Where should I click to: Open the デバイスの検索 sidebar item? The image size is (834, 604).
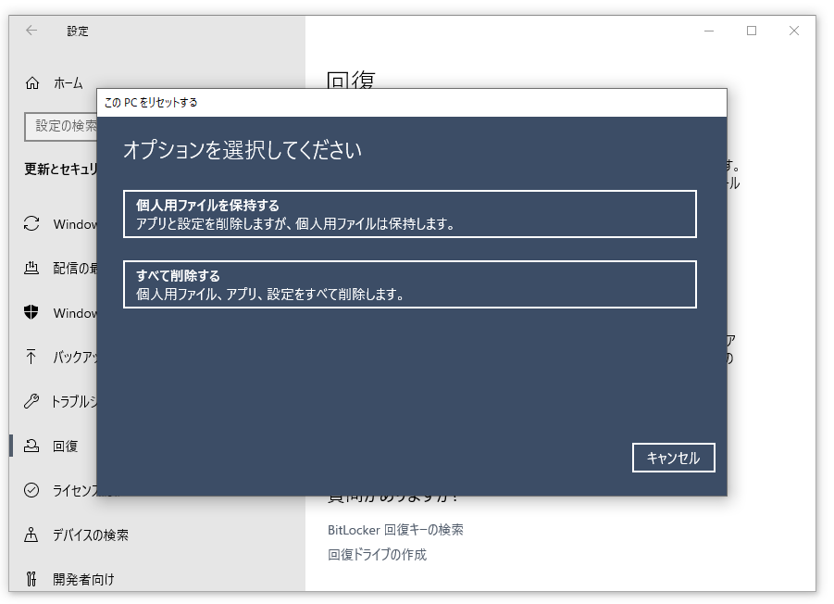[91, 535]
